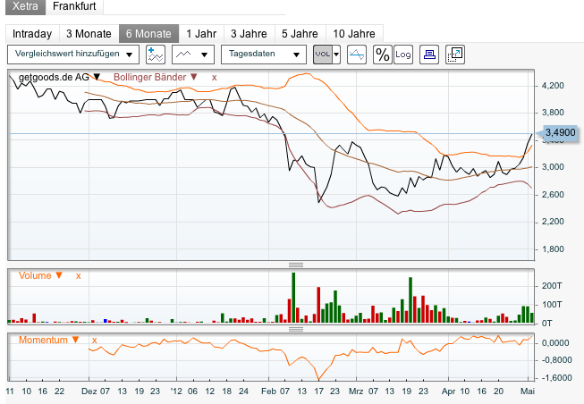
Task: Open the Volume panel settings arrow
Action: pos(59,275)
